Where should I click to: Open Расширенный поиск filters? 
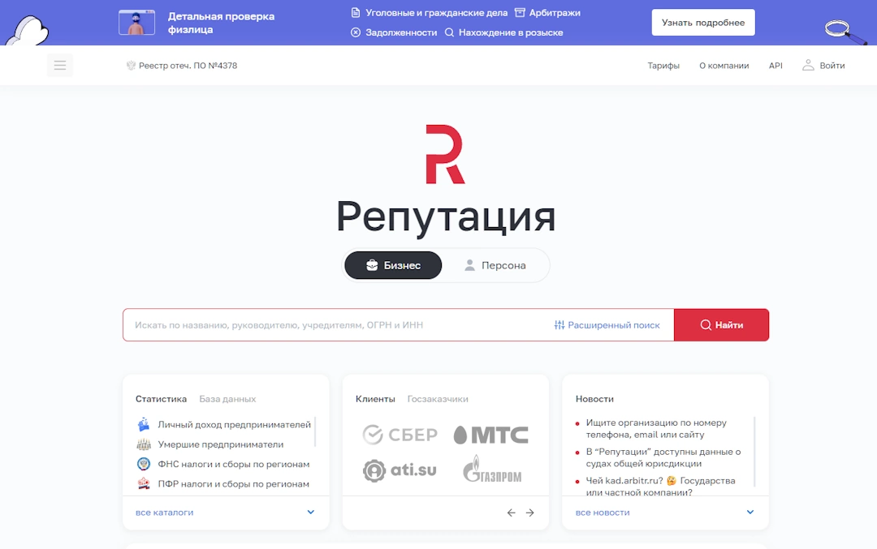[607, 325]
